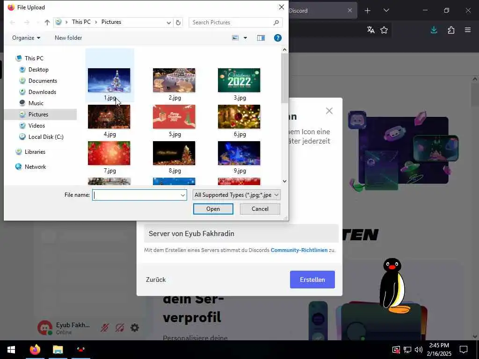Select the 7.jpg thumbnail
The height and width of the screenshot is (359, 479).
109,153
